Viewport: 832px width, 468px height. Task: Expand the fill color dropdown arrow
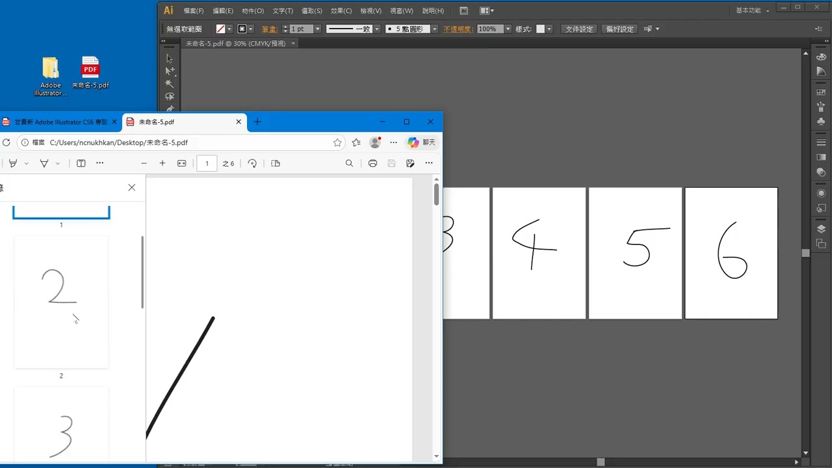(x=229, y=29)
